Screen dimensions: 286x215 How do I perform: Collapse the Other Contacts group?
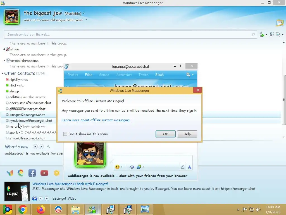[x=3, y=73]
